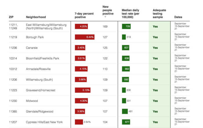
Task: Click the Adequate testing sample header
Action: [159, 14]
